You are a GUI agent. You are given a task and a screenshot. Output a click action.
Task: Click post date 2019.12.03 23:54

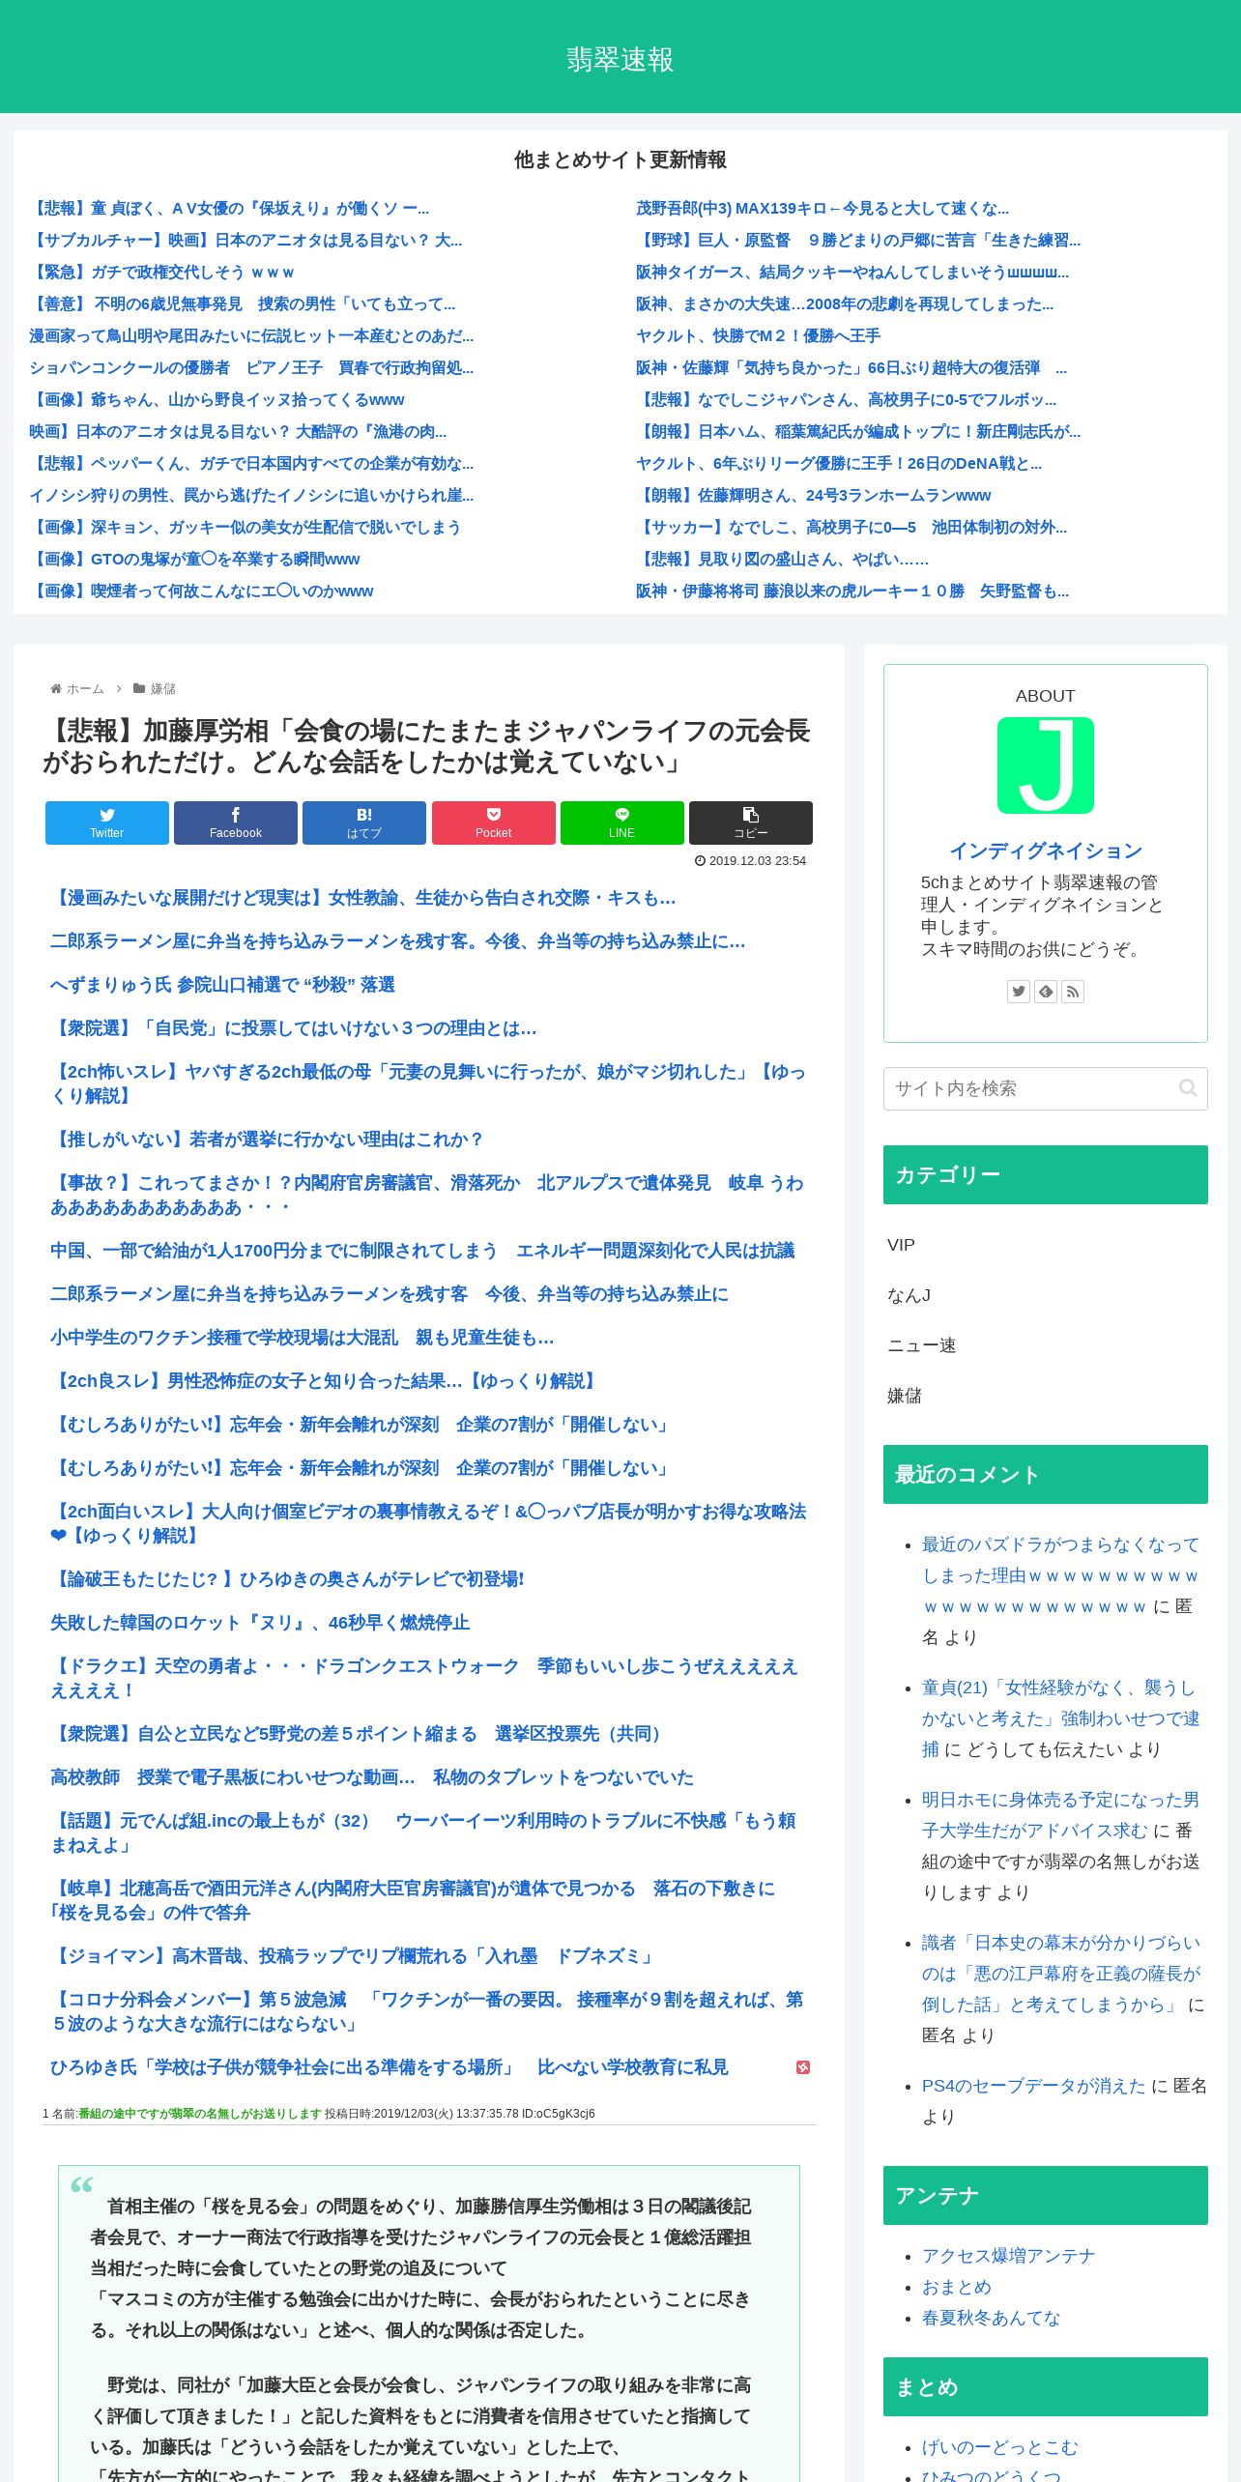click(751, 861)
